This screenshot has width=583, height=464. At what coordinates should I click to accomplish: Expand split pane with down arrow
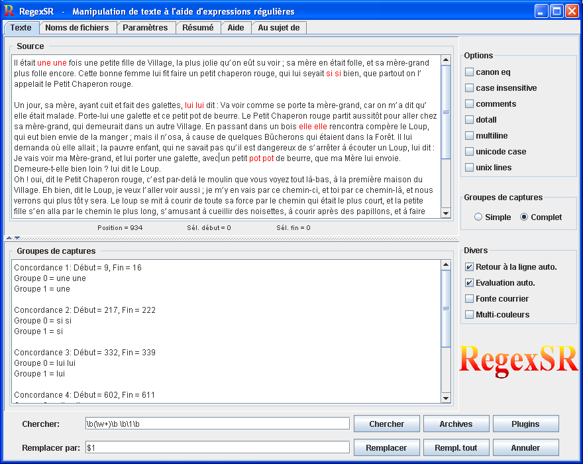click(17, 237)
